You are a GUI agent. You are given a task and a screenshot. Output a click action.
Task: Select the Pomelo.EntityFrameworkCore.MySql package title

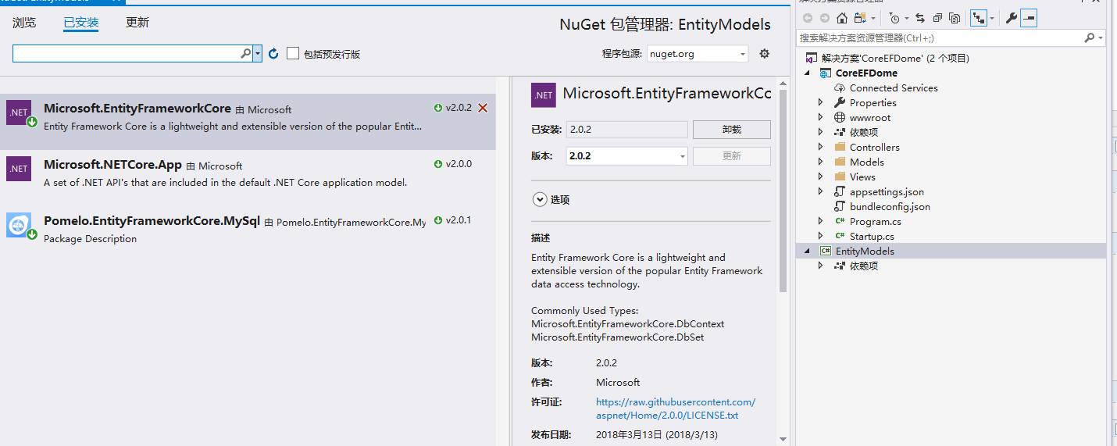click(x=152, y=221)
